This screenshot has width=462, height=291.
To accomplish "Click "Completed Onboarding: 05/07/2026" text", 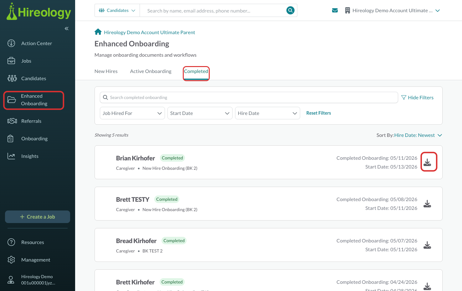I will (377, 241).
